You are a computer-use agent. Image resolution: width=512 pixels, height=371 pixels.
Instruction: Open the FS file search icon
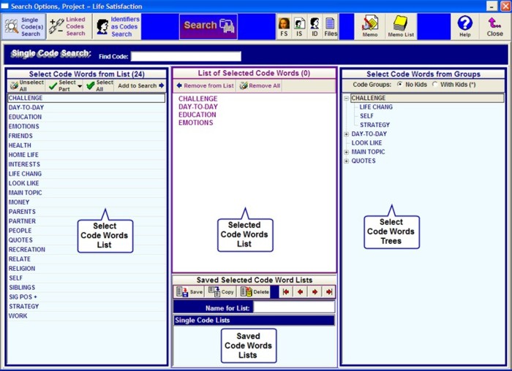click(x=284, y=26)
